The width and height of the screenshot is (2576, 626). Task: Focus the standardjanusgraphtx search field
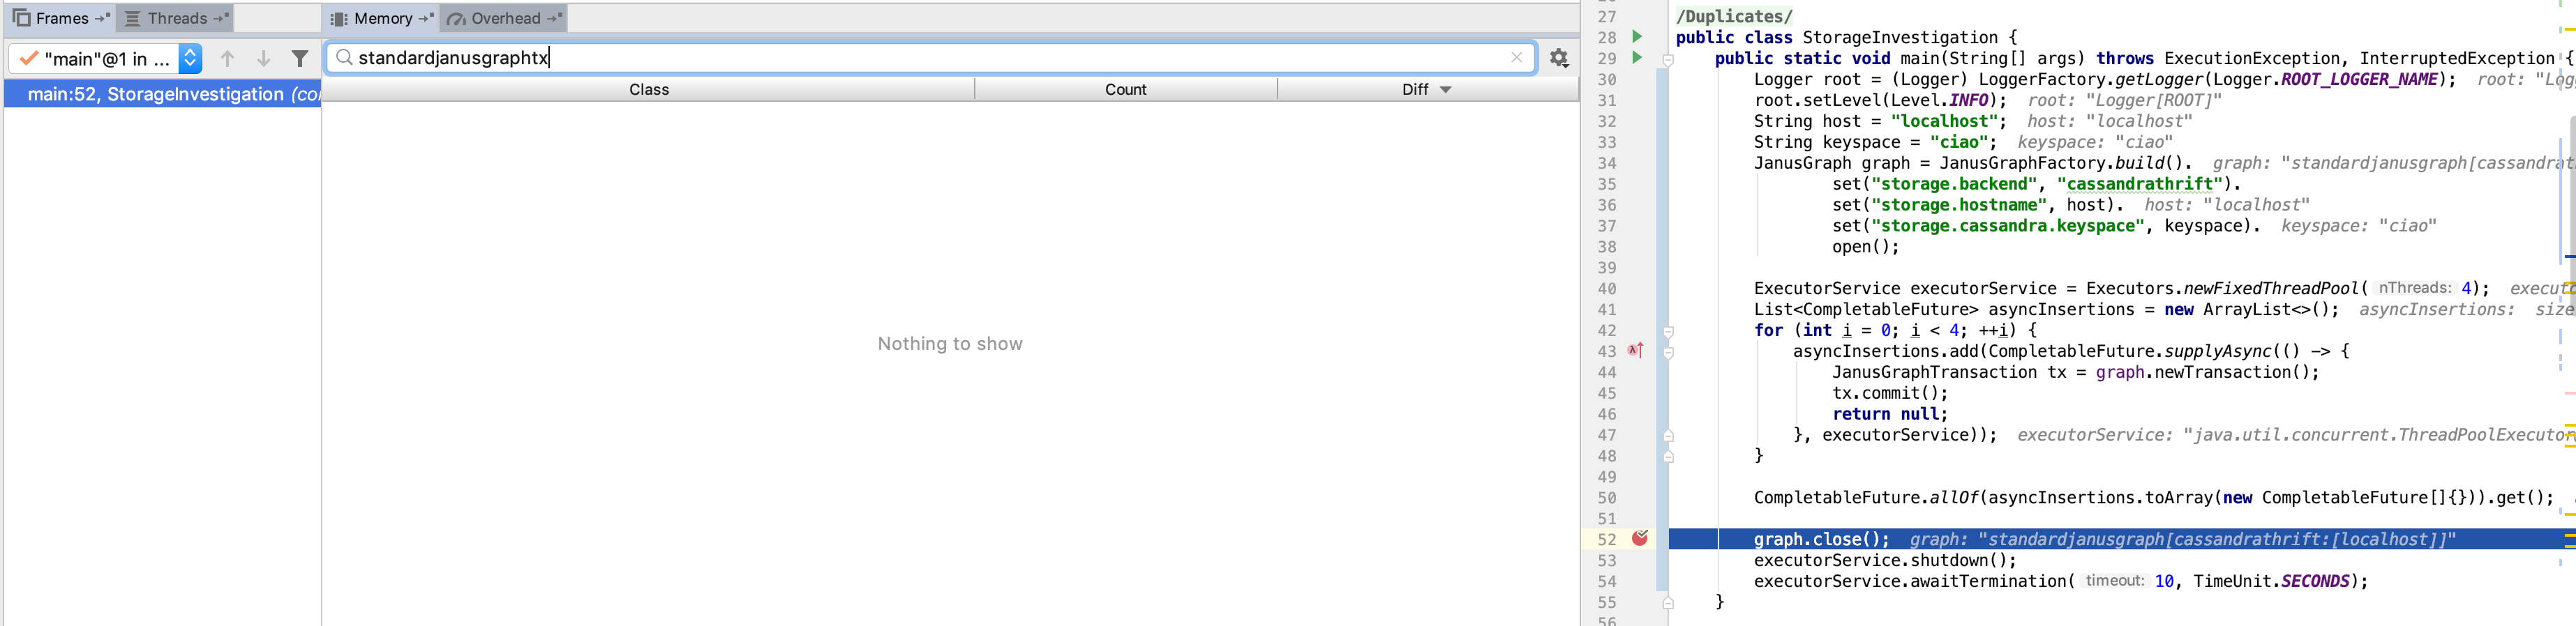tap(930, 58)
